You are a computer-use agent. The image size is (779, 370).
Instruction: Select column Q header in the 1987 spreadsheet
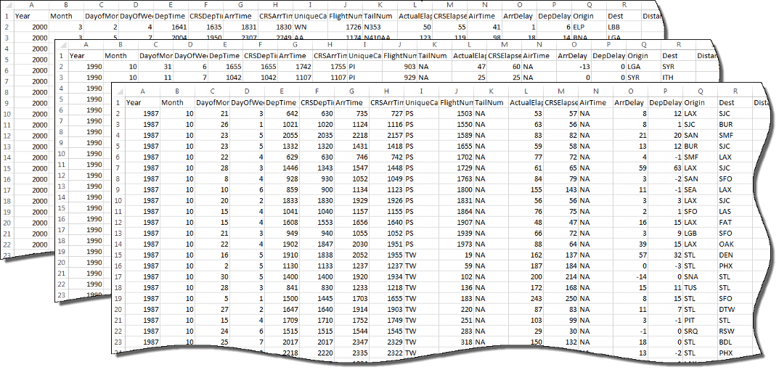(700, 91)
